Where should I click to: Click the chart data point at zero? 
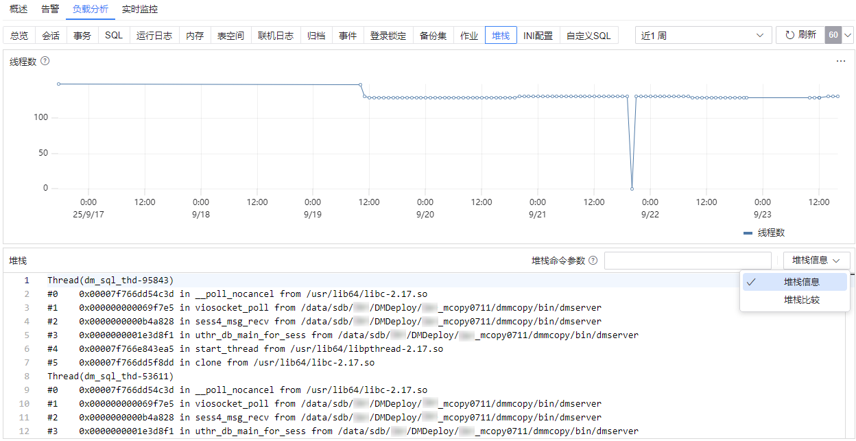(x=632, y=189)
